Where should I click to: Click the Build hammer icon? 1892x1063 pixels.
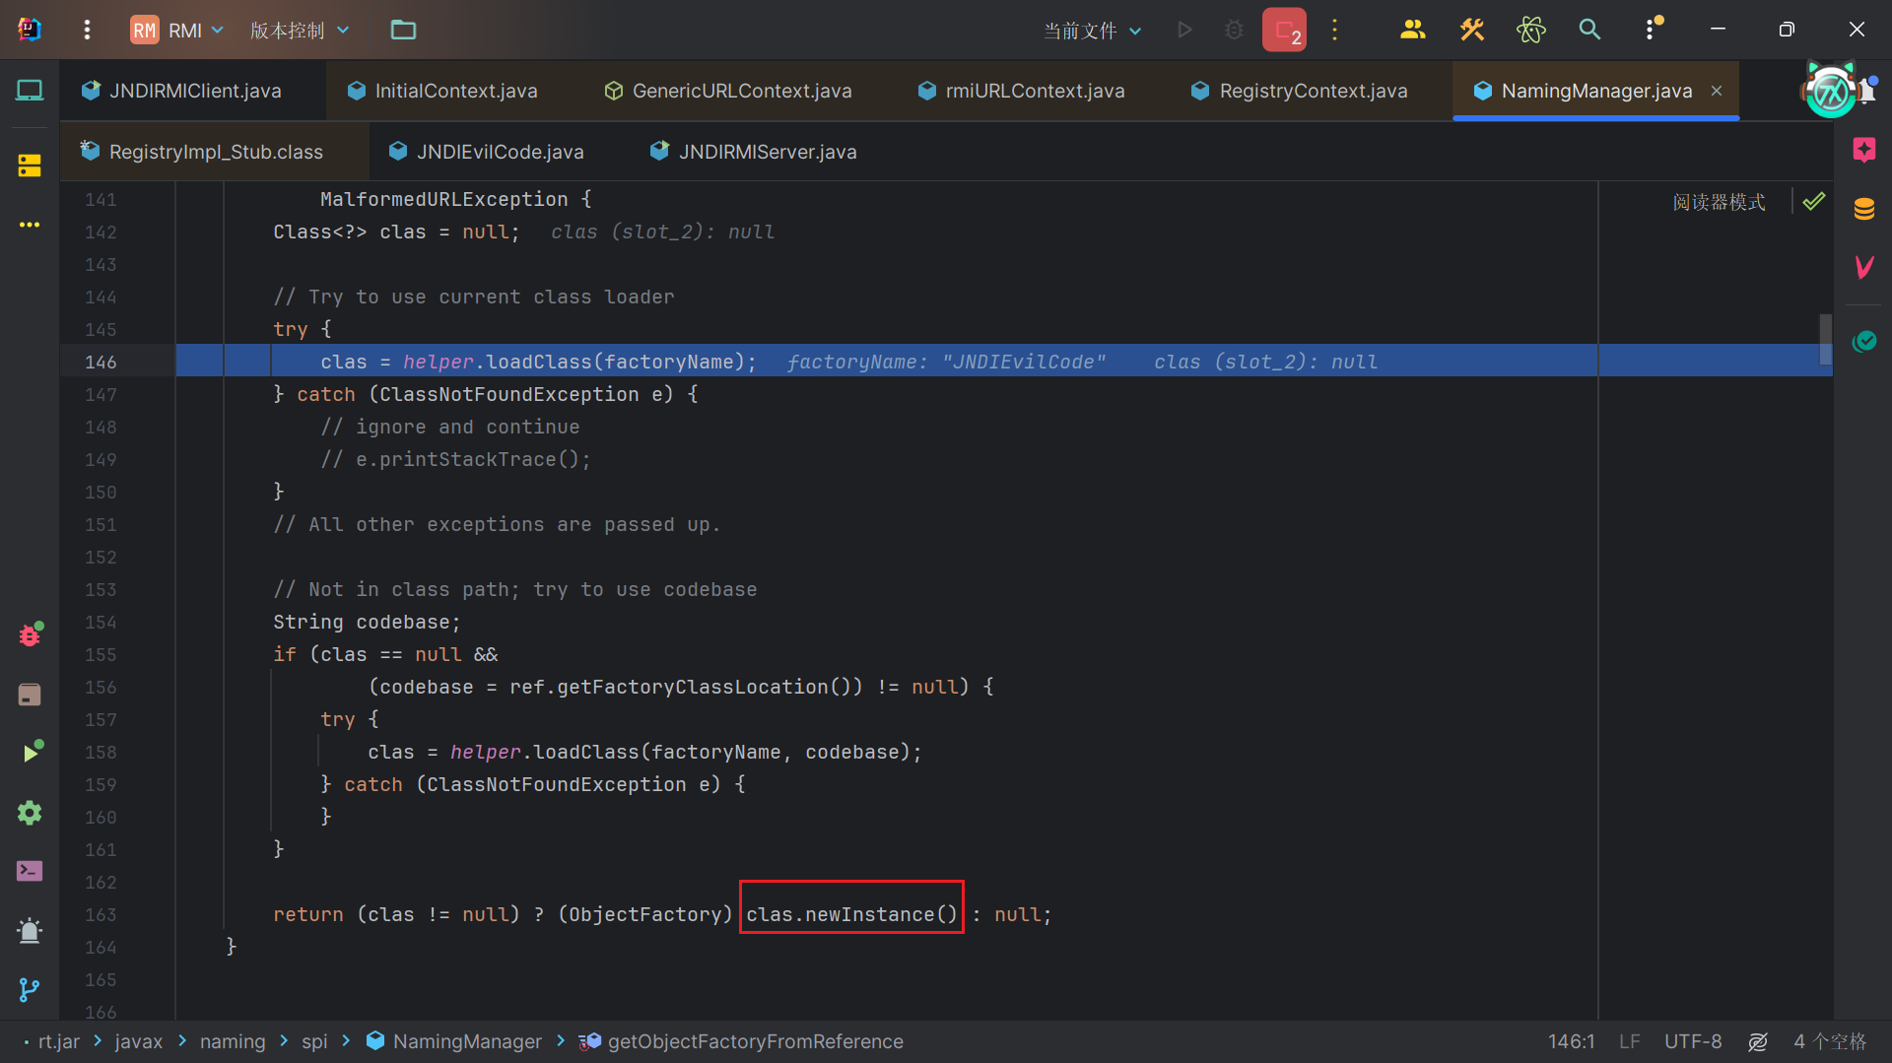1471,30
